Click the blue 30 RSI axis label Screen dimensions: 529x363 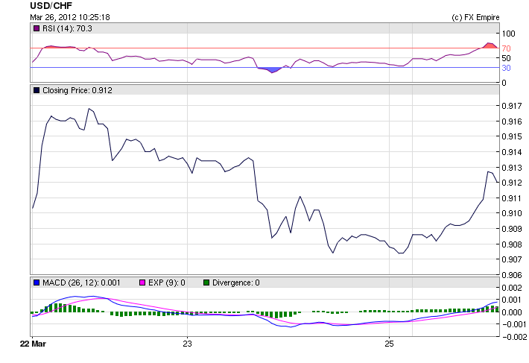506,68
